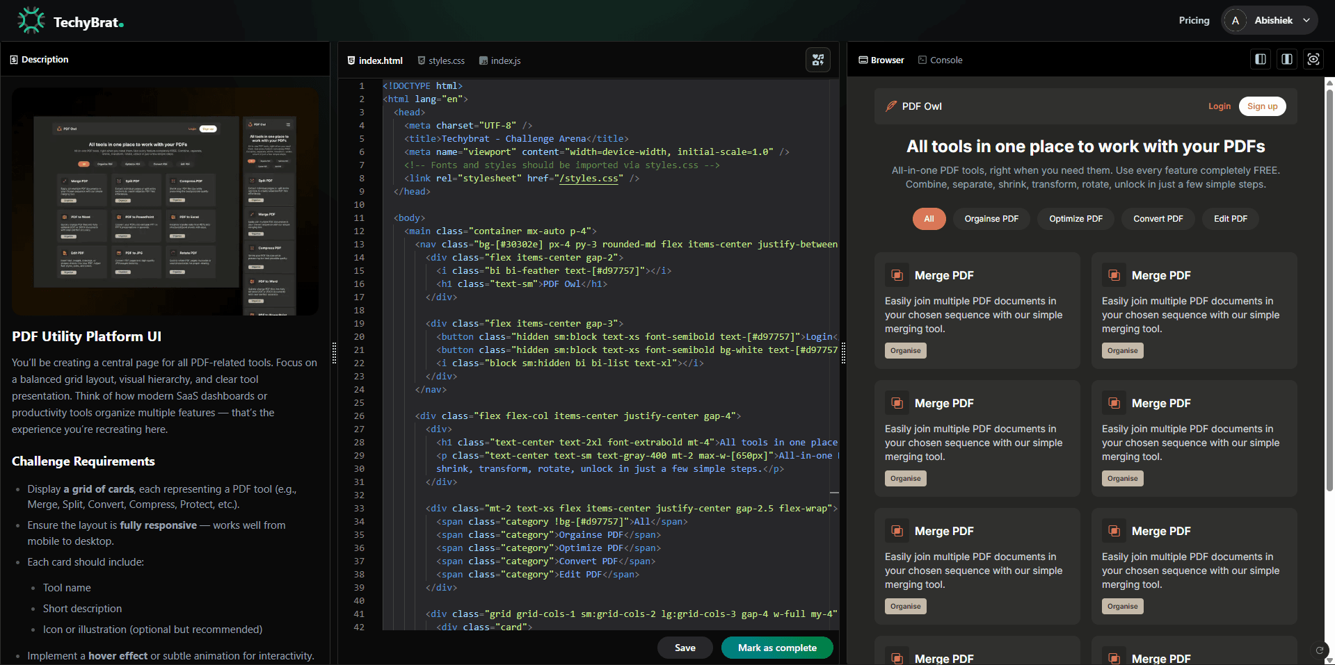Open the Pricing link
The image size is (1335, 665).
1194,21
